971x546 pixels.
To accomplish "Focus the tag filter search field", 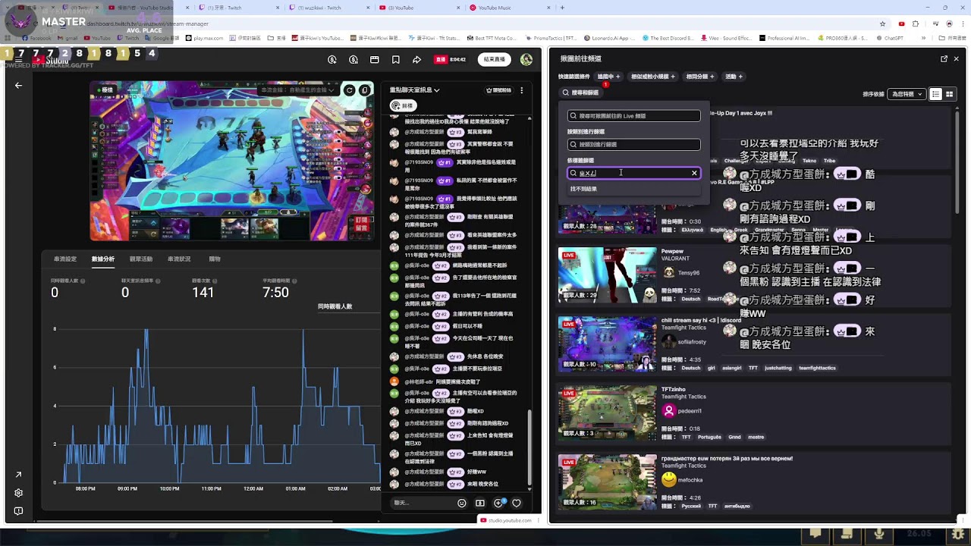I will [634, 173].
